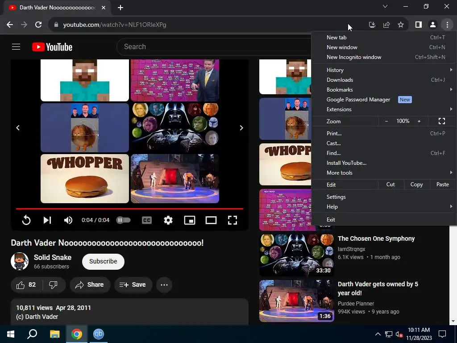
Task: Bookmark this page with star icon
Action: [401, 25]
